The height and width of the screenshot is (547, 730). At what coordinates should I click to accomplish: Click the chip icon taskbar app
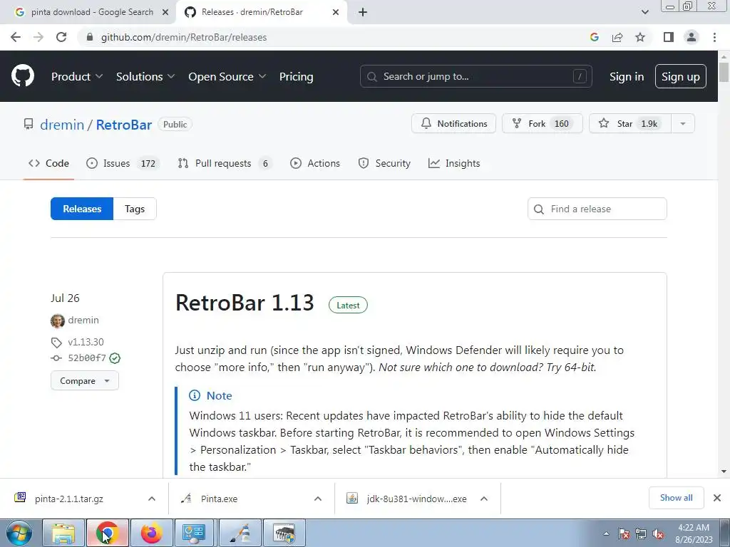pyautogui.click(x=284, y=533)
